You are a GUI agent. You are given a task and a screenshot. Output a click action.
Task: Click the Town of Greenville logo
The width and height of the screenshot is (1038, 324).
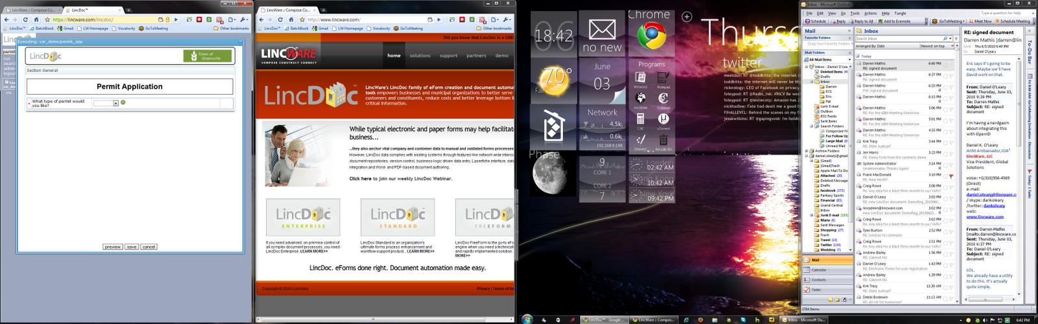click(x=208, y=56)
